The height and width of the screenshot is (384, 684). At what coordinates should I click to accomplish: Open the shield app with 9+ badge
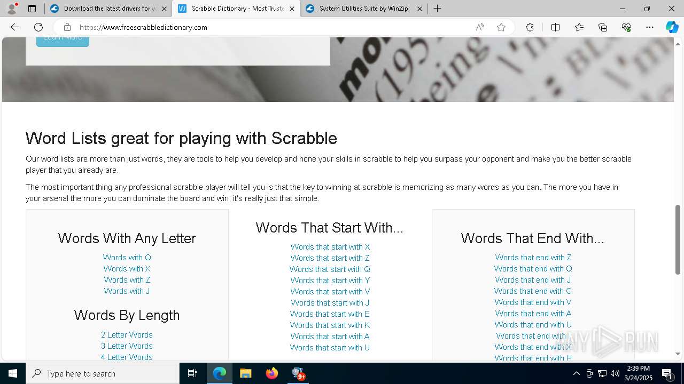coord(298,373)
